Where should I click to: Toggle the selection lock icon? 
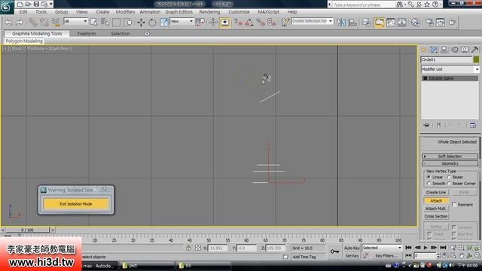188,248
